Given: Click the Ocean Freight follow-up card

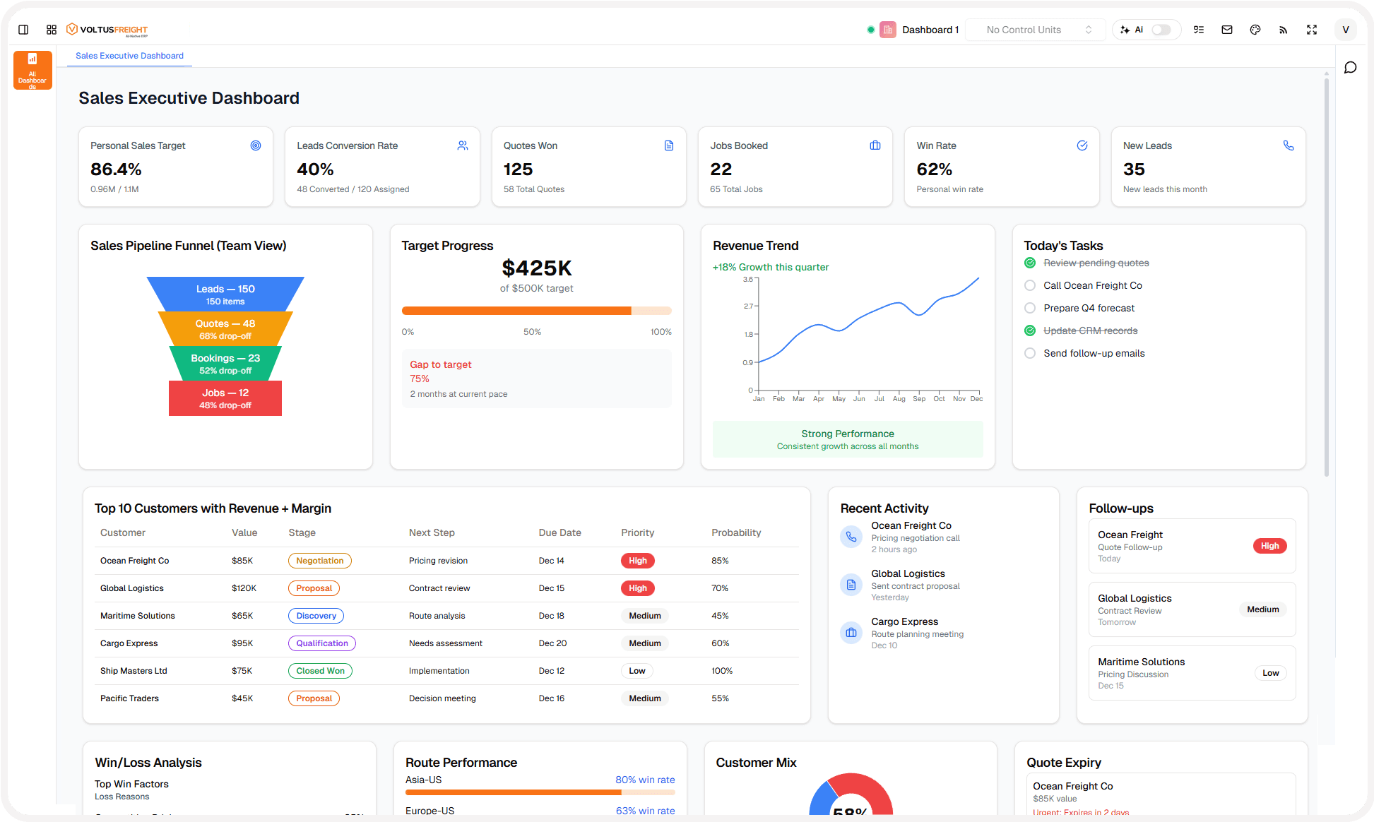Looking at the screenshot, I should tap(1192, 546).
